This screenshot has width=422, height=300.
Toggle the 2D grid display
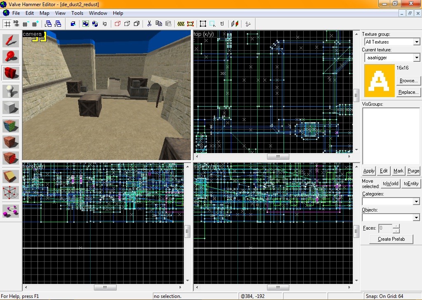coord(7,24)
